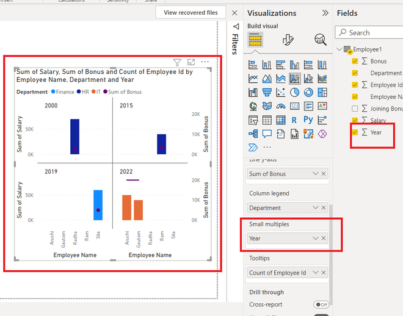Viewport: 403px width, 316px height.
Task: Add the Power Automate visual
Action: pos(253,148)
